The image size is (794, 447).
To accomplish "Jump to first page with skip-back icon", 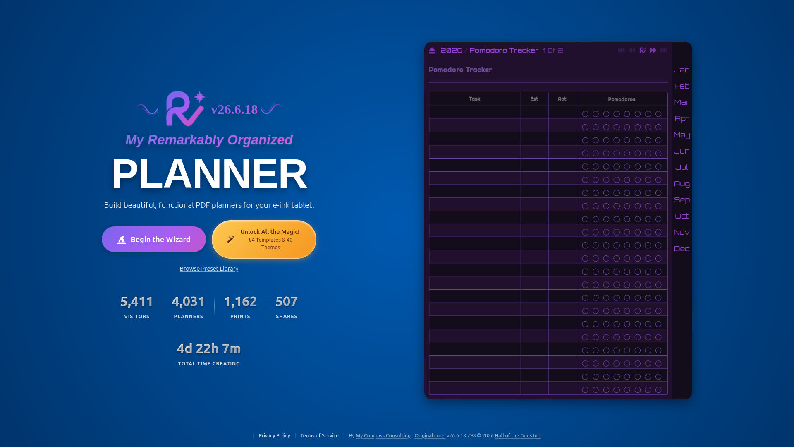I will (x=621, y=50).
